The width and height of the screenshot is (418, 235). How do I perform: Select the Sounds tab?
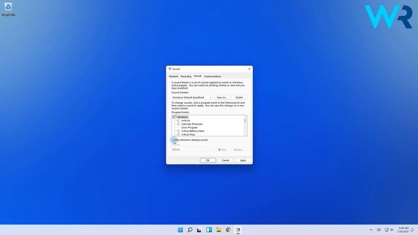197,76
